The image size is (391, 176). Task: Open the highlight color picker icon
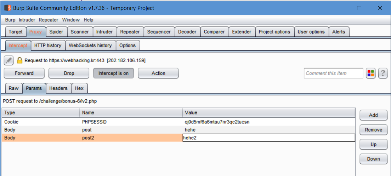point(370,73)
